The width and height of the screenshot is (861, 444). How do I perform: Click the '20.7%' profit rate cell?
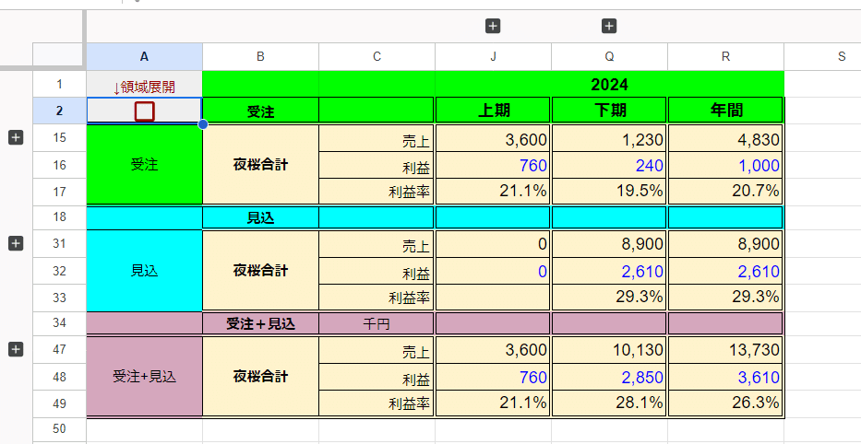(726, 192)
